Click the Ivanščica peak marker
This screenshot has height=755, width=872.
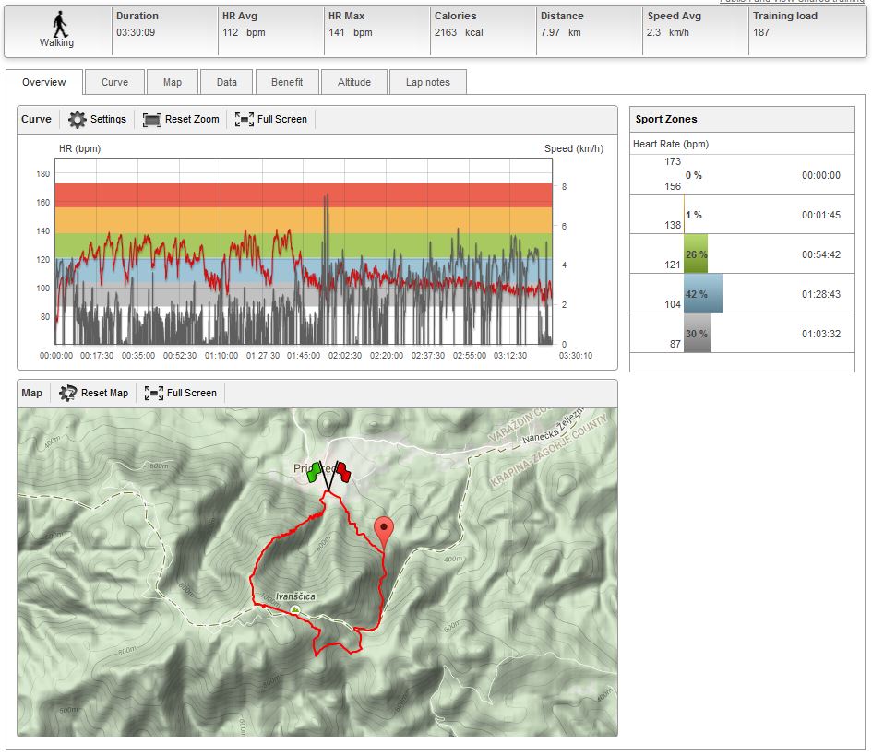(x=295, y=609)
